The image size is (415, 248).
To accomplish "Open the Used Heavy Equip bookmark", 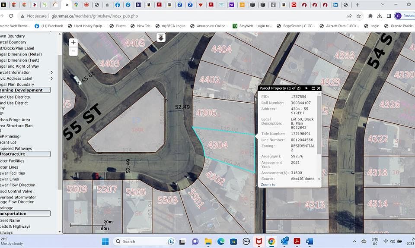I will 86,26.
